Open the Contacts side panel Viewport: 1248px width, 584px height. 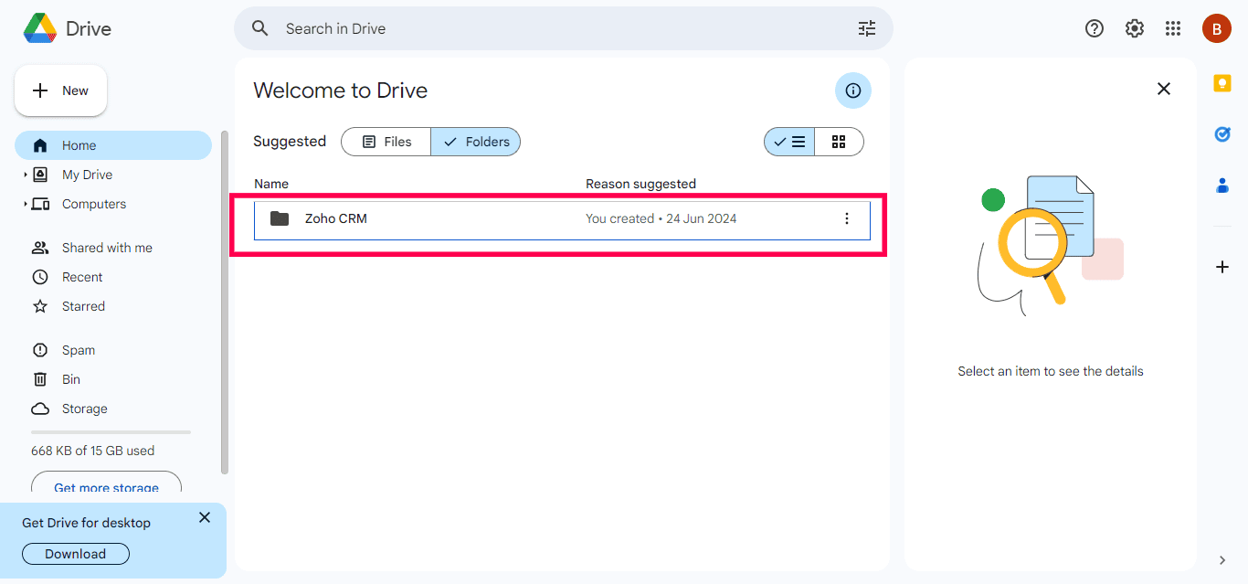coord(1222,186)
